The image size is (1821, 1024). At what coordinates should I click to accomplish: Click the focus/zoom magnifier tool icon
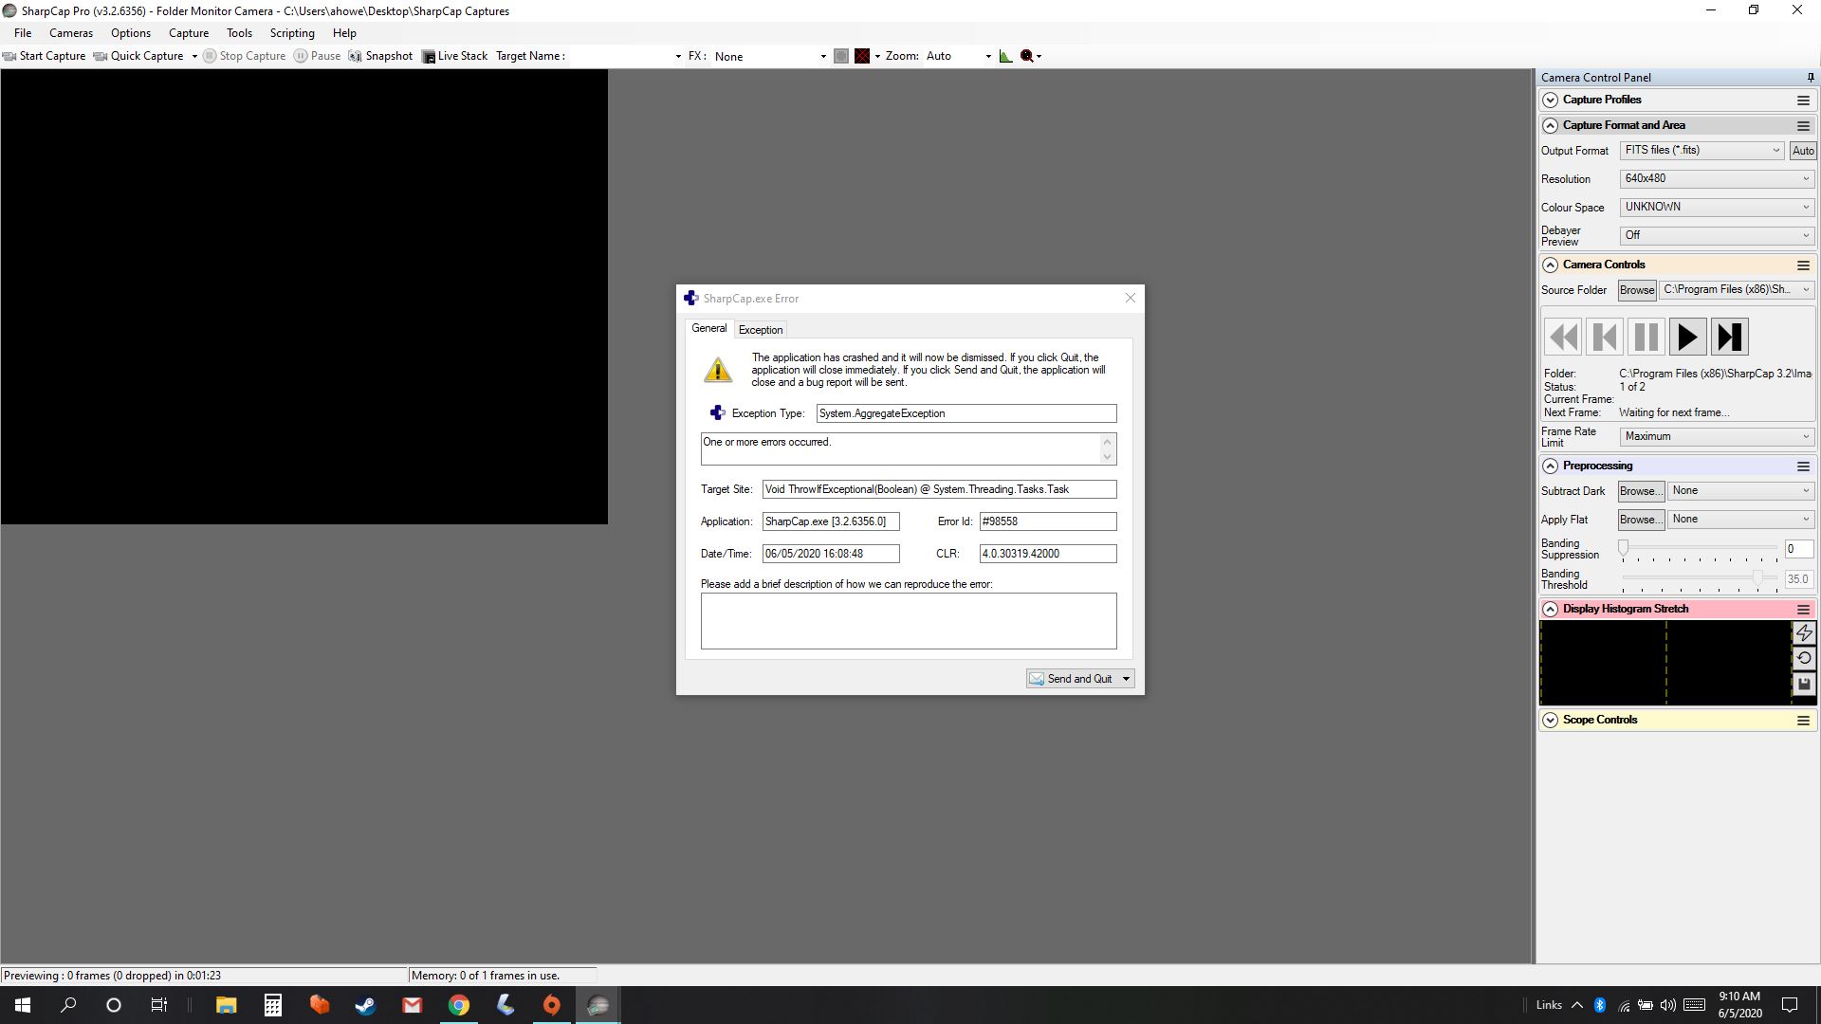click(x=1027, y=56)
